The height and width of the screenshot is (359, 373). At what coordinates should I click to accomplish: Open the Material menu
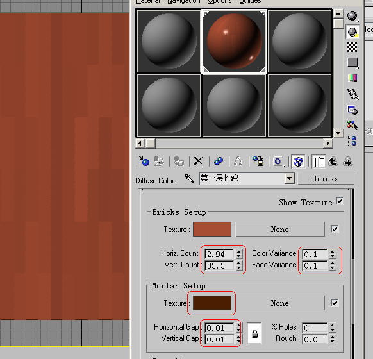click(147, 1)
